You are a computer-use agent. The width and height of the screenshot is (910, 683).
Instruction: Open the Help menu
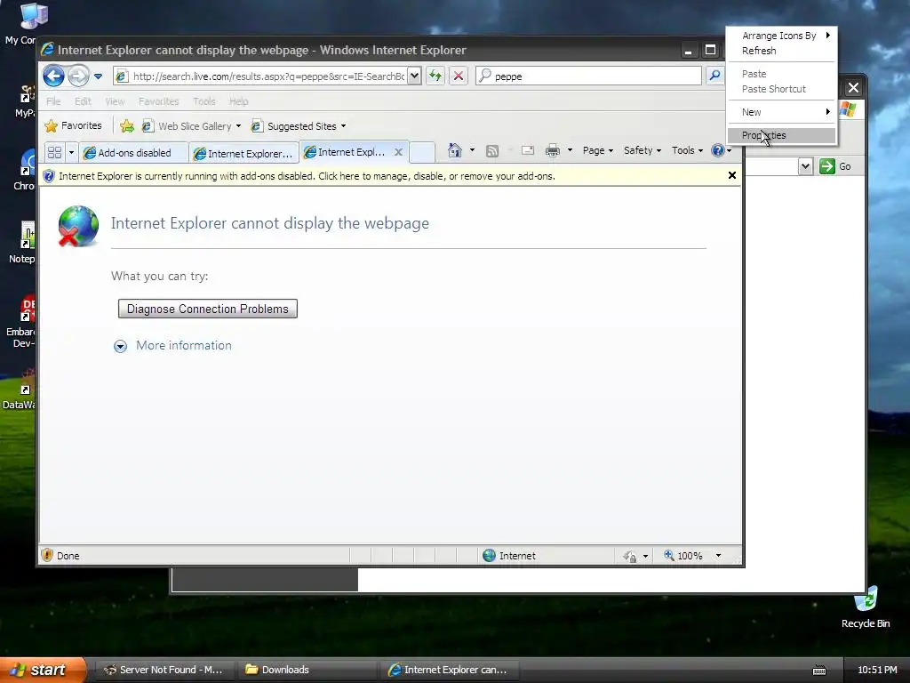[238, 101]
